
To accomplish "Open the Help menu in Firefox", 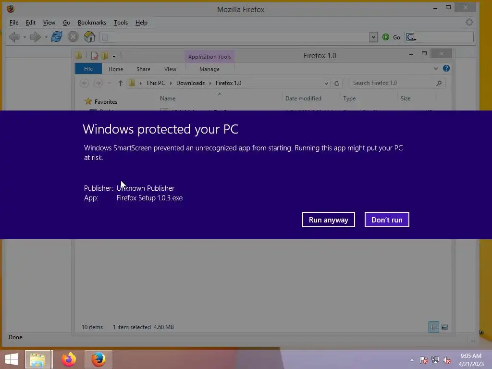I will (x=141, y=23).
